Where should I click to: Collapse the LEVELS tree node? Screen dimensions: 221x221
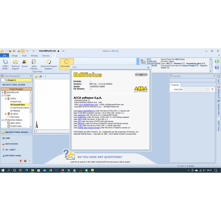[x=6, y=99]
